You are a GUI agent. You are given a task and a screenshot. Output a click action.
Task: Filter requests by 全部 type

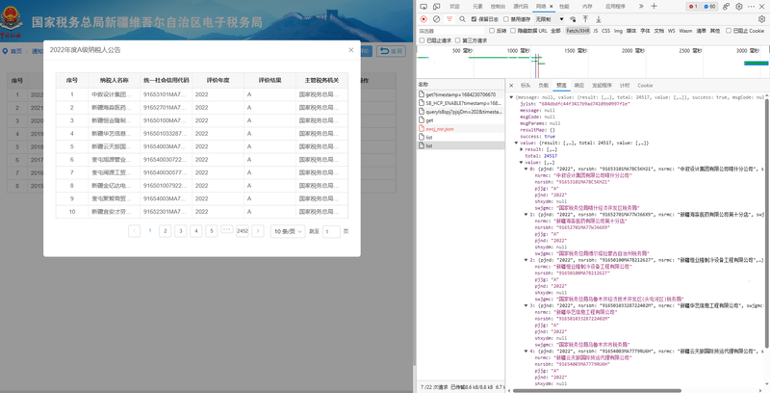click(x=555, y=31)
